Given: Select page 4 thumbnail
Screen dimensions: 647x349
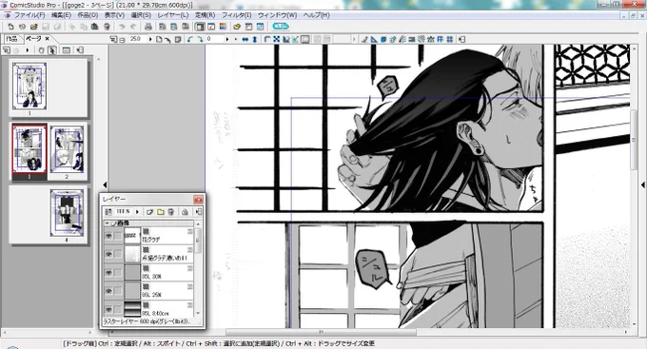Looking at the screenshot, I should (67, 213).
